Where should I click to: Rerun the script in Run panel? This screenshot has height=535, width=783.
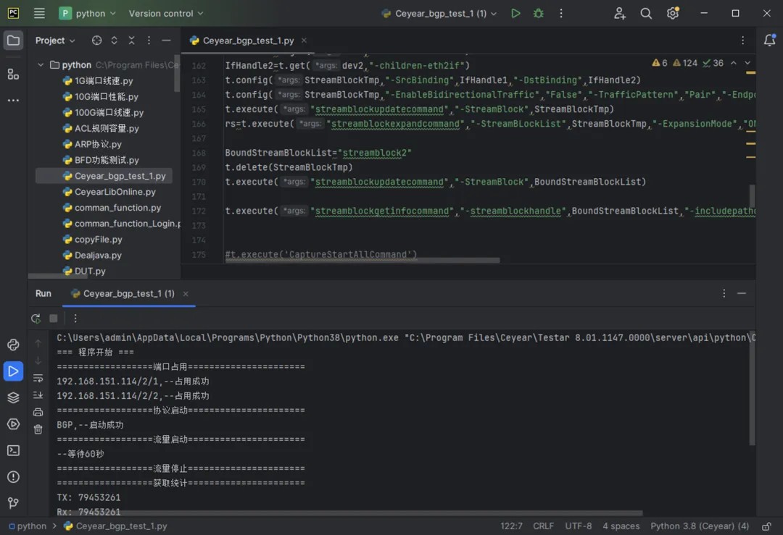[36, 319]
